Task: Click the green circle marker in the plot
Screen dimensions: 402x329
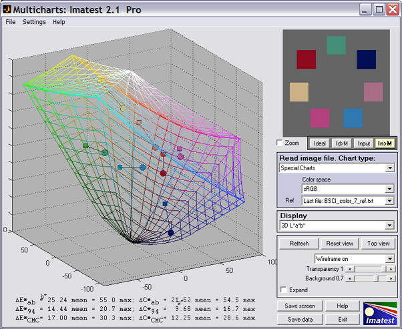Action: coord(105,153)
